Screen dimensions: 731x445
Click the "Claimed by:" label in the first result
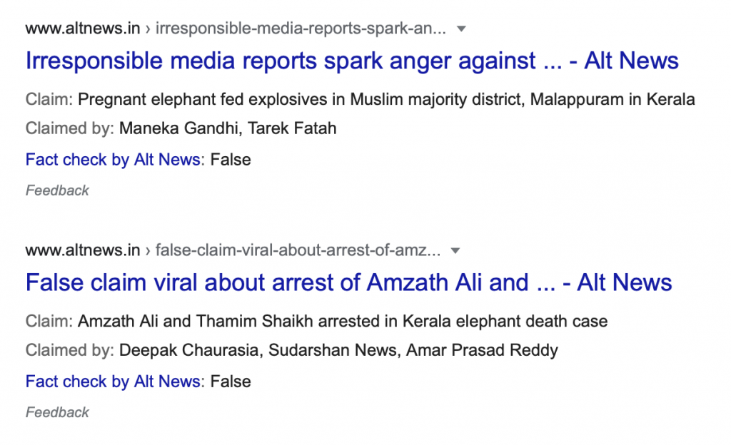coord(69,129)
